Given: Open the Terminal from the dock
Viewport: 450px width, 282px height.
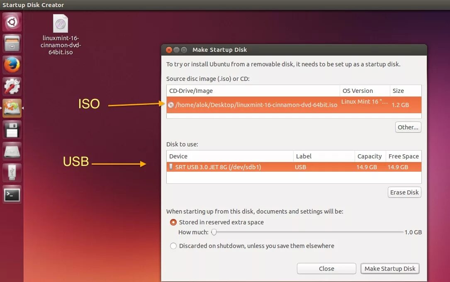Looking at the screenshot, I should tap(12, 194).
